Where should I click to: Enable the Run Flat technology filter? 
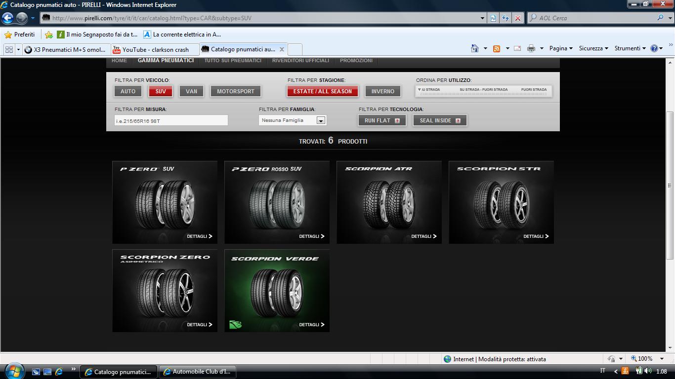(x=381, y=120)
